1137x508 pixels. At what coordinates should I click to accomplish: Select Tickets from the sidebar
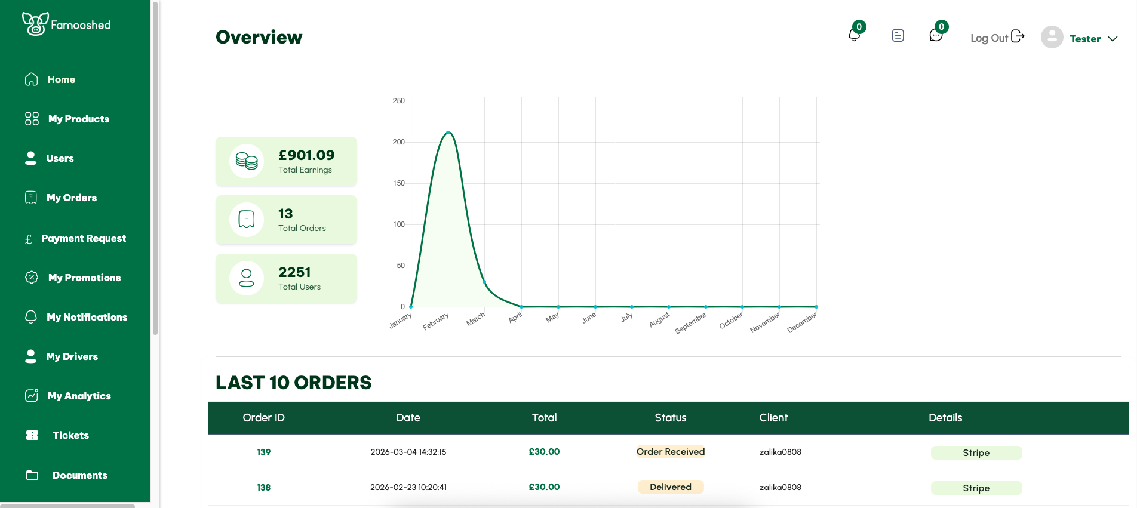[70, 435]
